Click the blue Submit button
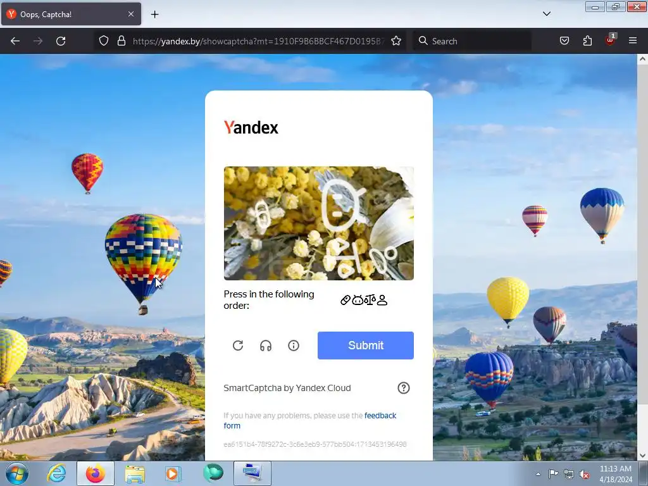This screenshot has width=648, height=486. 366,346
